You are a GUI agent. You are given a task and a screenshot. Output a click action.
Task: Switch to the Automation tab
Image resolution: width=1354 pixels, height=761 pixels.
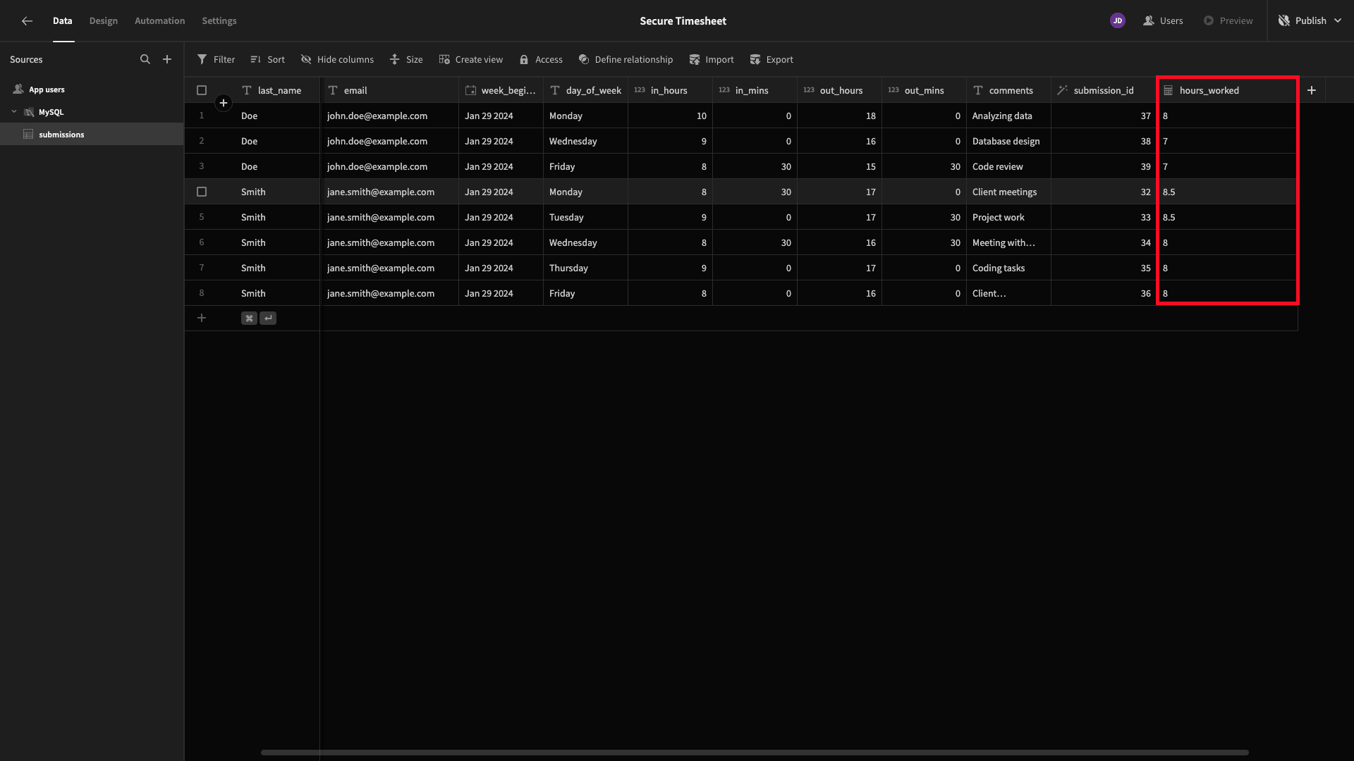point(160,20)
